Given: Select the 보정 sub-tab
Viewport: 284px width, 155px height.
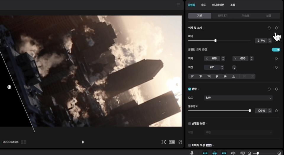Looking at the screenshot, I should click(268, 16).
